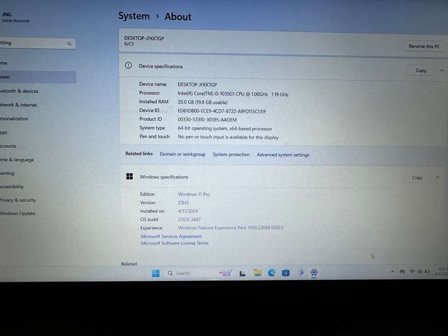Select OS build 22631.3447 value
This screenshot has height=336, width=448.
189,220
